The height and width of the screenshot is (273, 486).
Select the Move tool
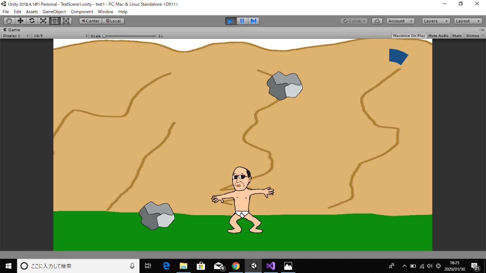pyautogui.click(x=20, y=21)
